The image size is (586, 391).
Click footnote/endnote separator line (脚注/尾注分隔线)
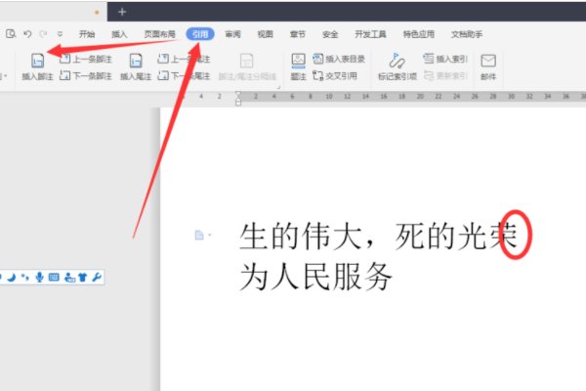click(247, 66)
